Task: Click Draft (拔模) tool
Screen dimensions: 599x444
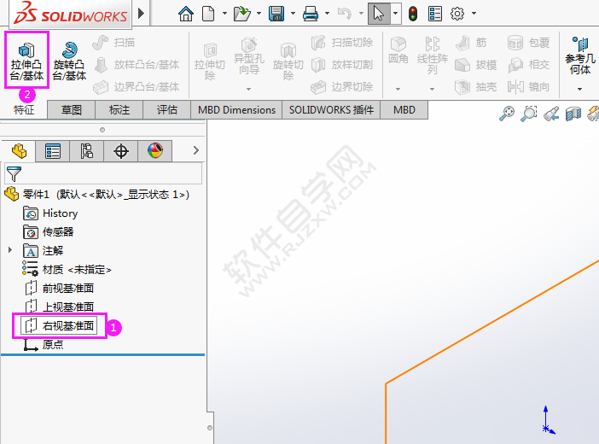Action: 476,65
